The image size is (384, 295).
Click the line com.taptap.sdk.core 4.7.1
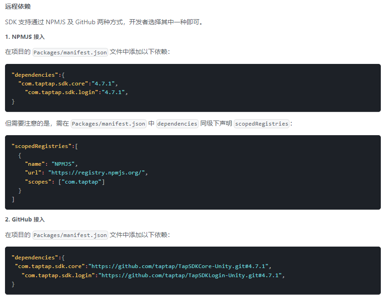click(x=68, y=84)
